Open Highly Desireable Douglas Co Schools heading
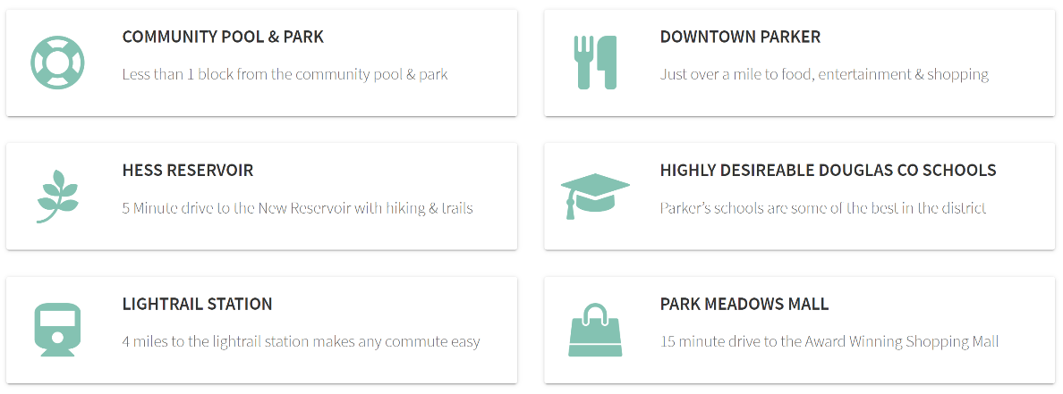Image resolution: width=1063 pixels, height=394 pixels. 828,170
